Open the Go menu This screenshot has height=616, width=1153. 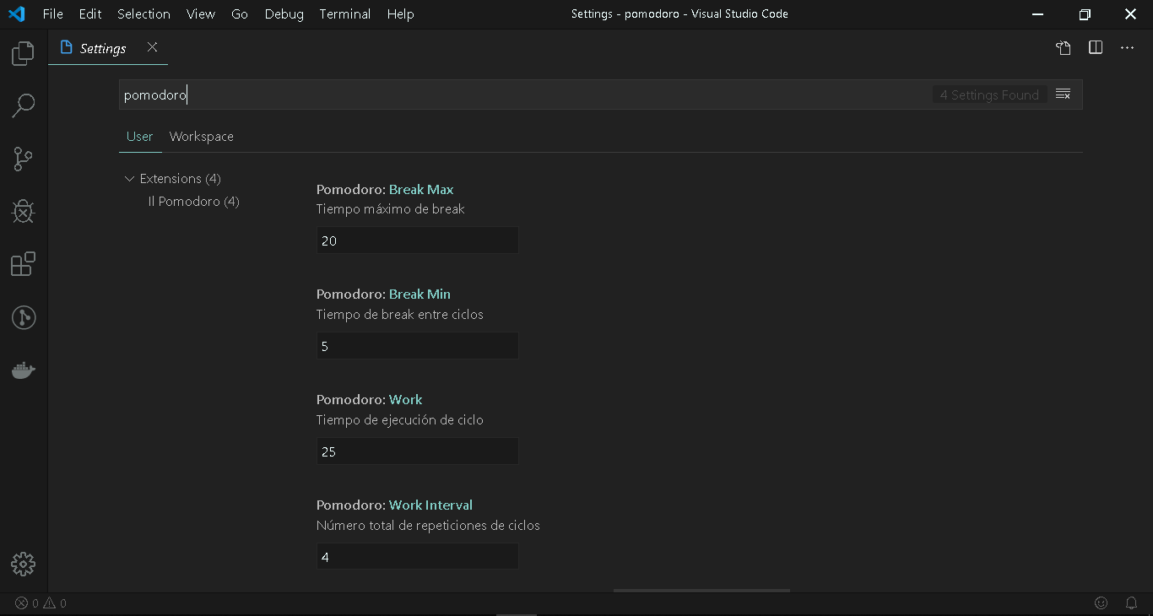tap(240, 14)
